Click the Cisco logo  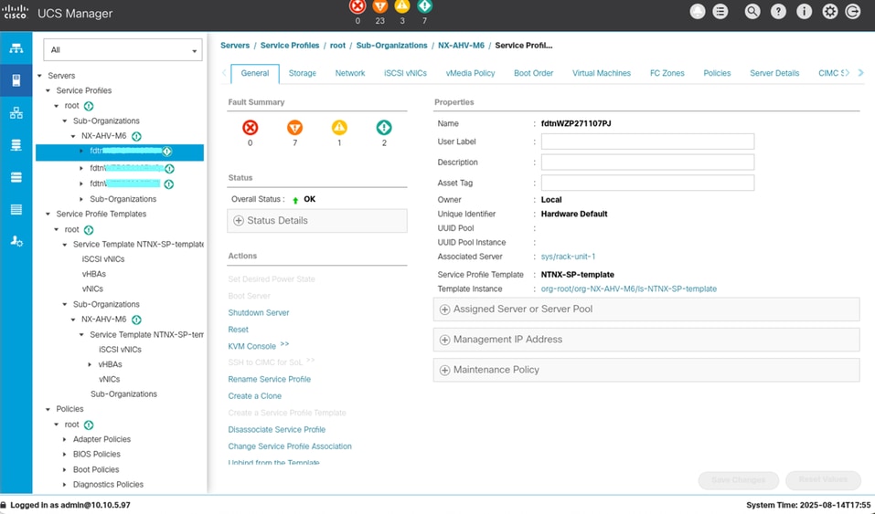(x=15, y=12)
